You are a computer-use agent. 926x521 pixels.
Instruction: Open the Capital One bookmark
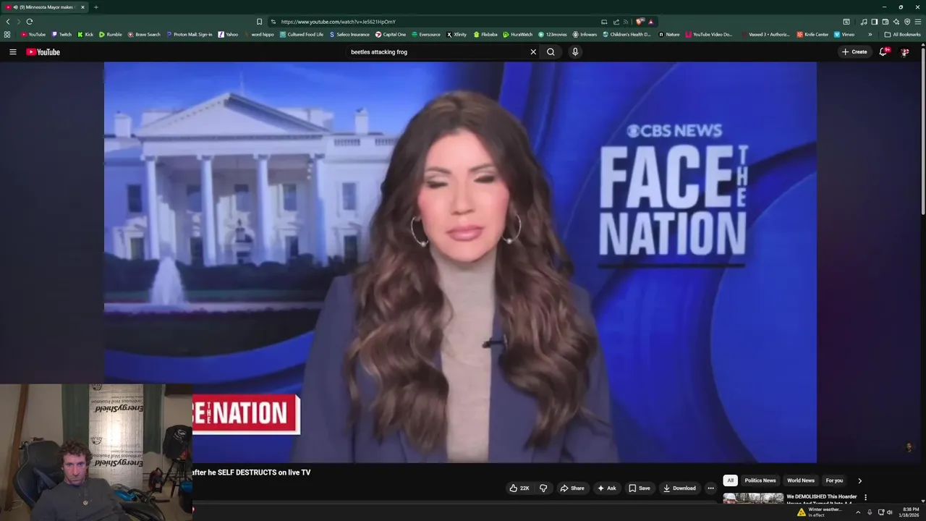(391, 34)
